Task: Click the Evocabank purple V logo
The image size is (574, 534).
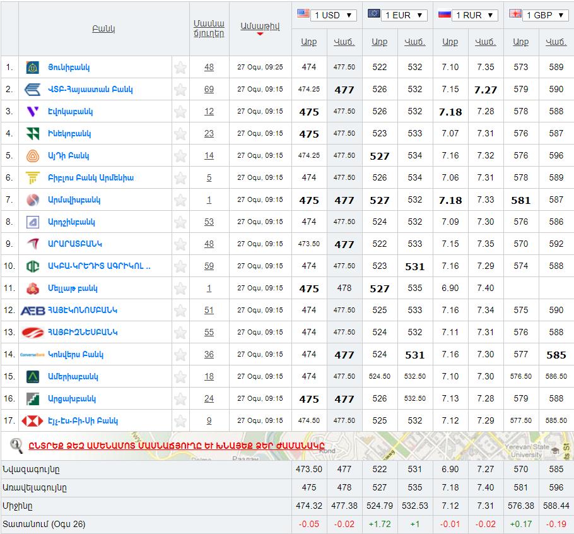Action: point(33,112)
